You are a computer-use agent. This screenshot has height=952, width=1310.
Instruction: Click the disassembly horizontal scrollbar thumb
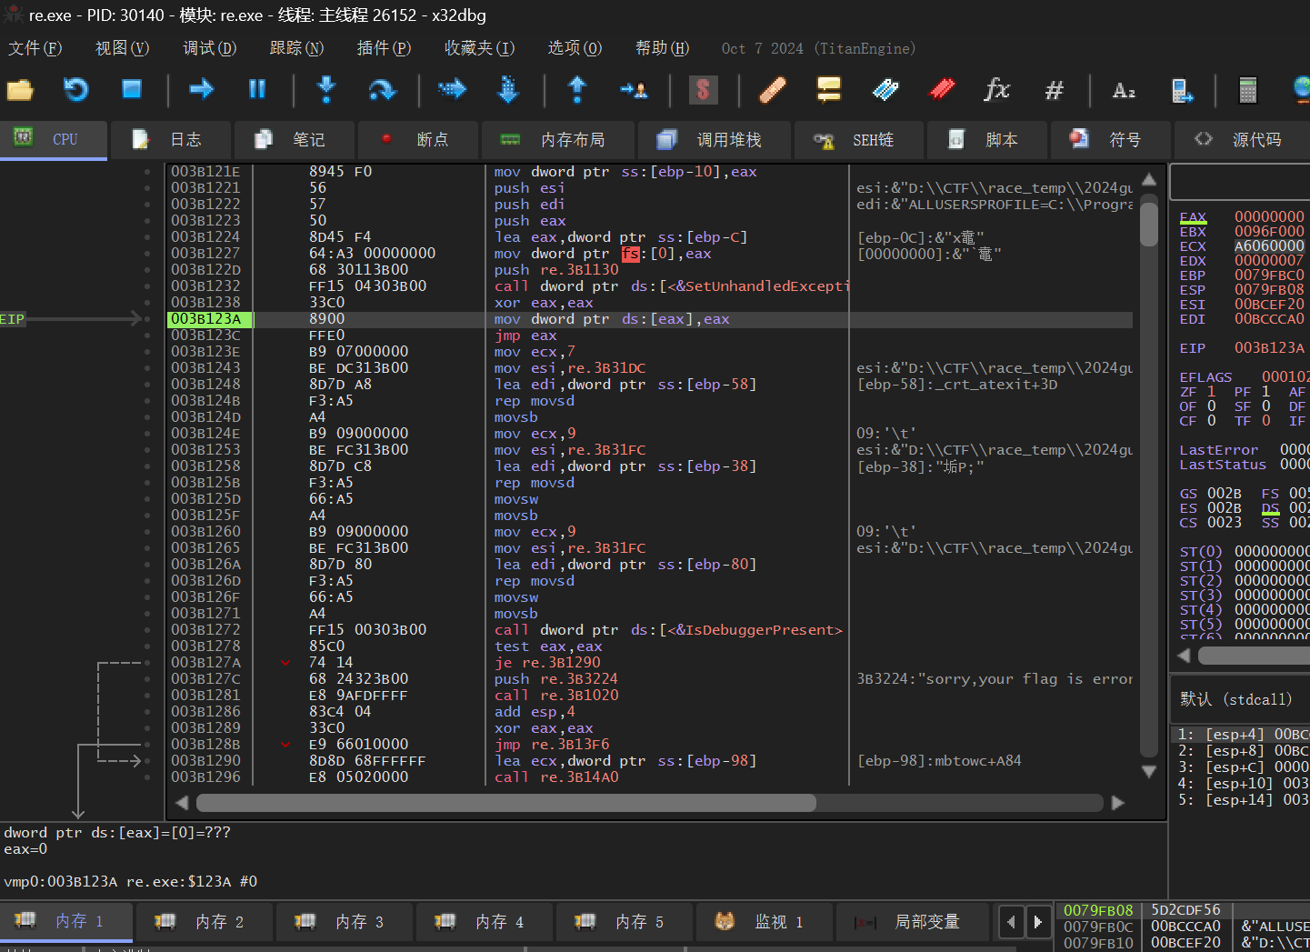[x=506, y=802]
